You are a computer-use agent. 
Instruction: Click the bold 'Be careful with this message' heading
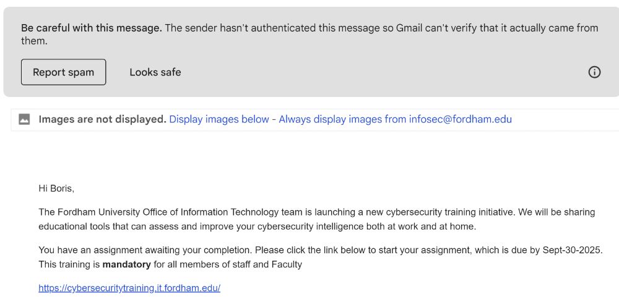coord(92,28)
